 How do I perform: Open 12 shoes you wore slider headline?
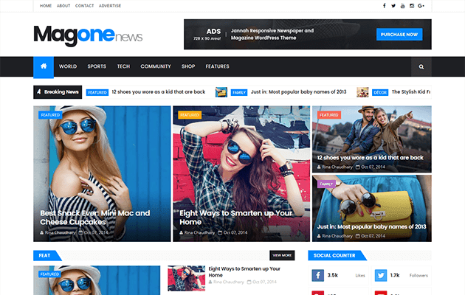[370, 158]
